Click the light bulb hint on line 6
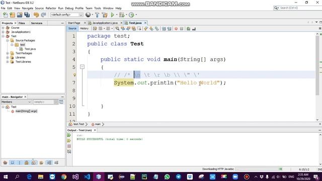The height and width of the screenshot is (181, 322). coord(74,75)
